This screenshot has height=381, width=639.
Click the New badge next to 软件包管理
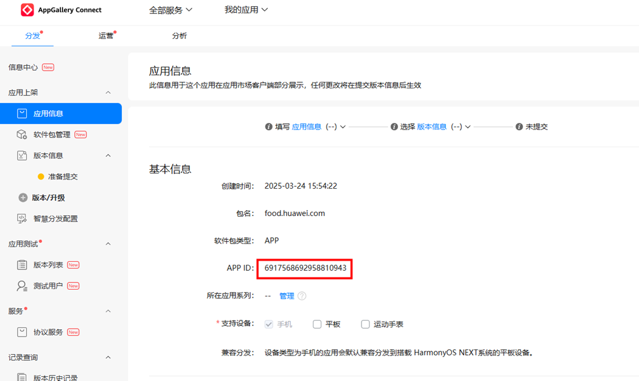click(81, 135)
